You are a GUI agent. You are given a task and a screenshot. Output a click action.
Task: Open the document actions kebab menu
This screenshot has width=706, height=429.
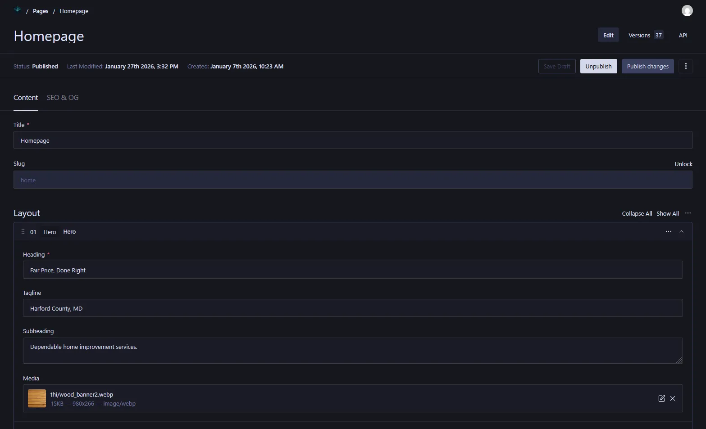pos(685,66)
